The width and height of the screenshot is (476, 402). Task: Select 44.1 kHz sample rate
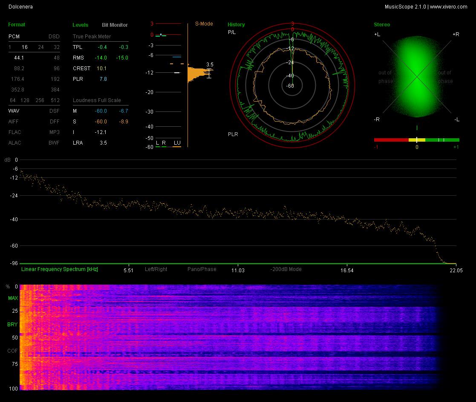click(x=19, y=57)
